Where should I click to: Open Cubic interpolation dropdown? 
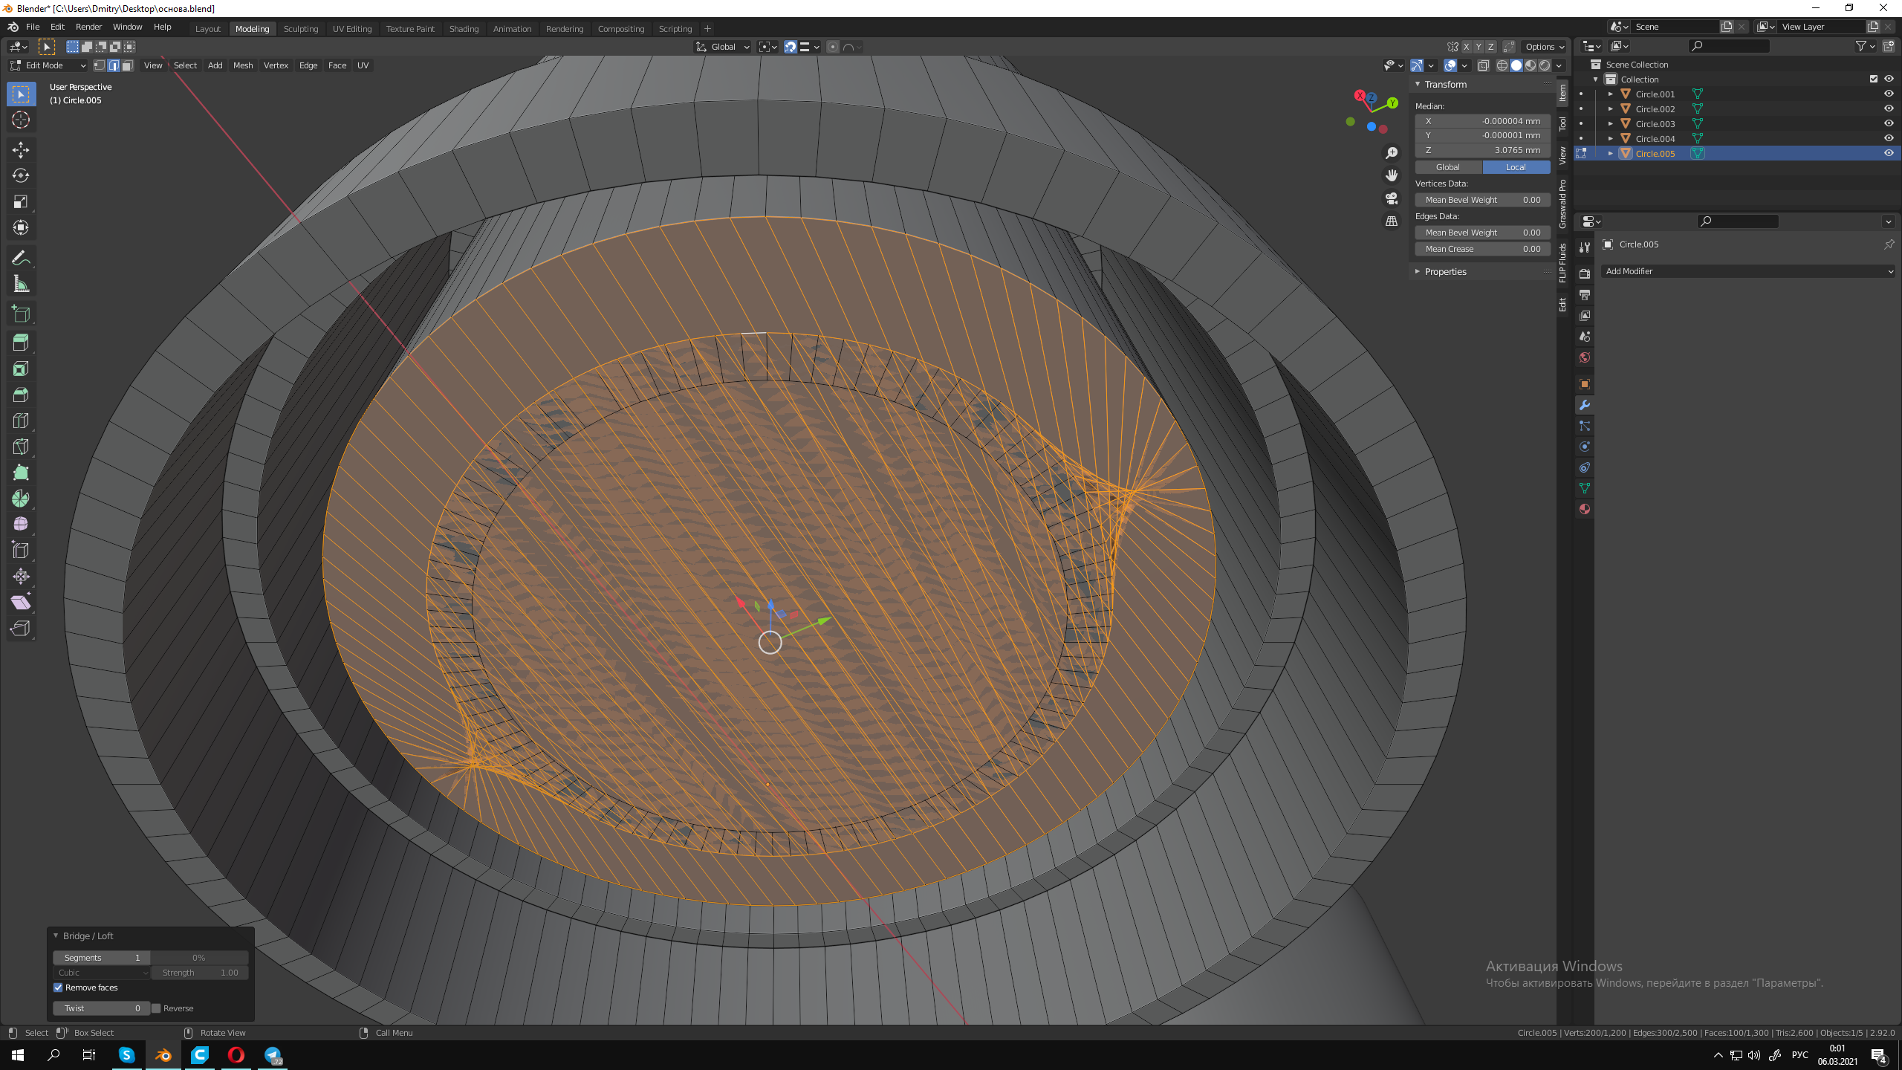pos(102,973)
